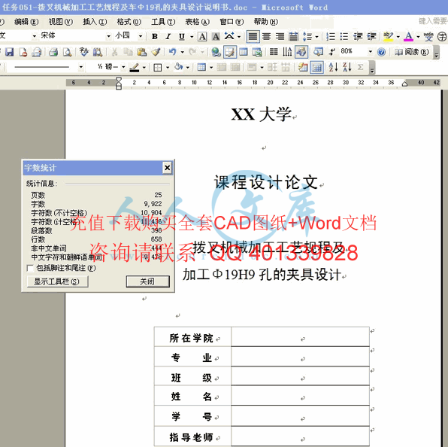The width and height of the screenshot is (448, 447).
Task: Click the Columns icon
Action: click(x=274, y=52)
